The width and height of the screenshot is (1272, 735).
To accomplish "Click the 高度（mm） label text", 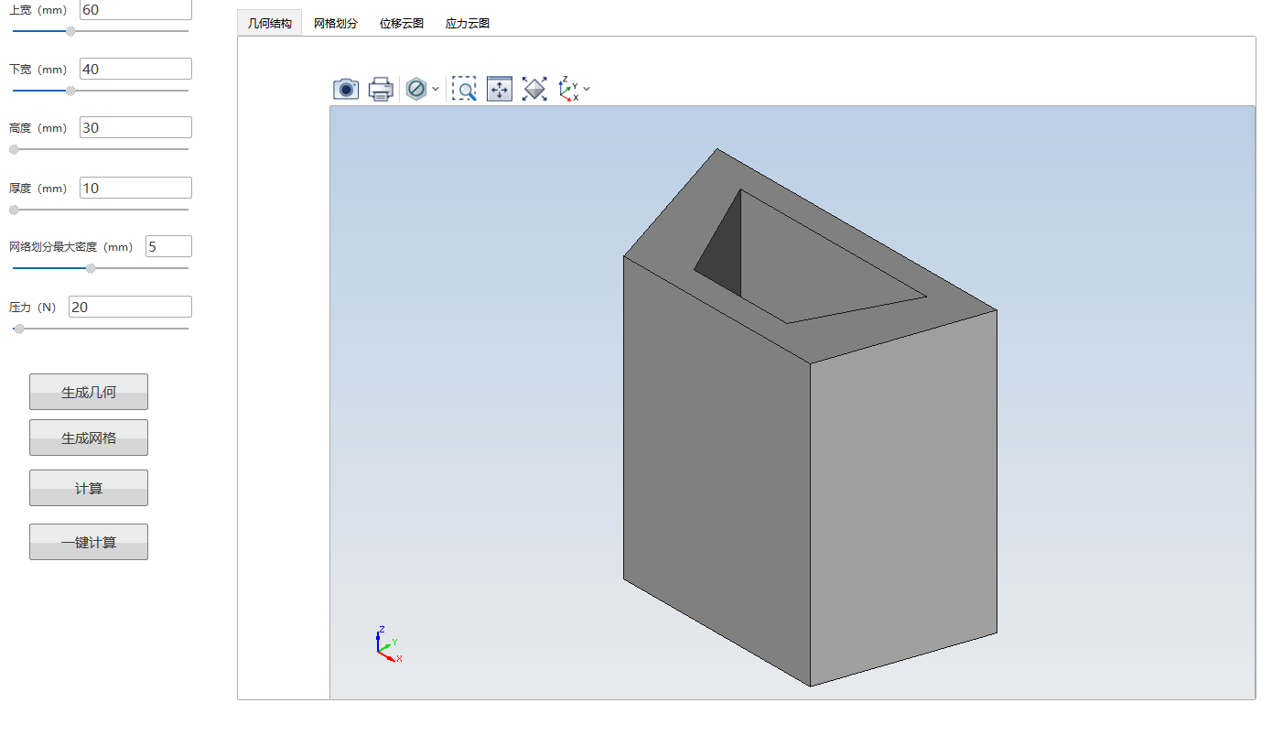I will point(38,128).
